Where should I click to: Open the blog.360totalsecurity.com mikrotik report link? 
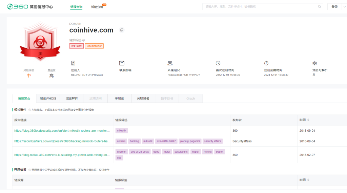[x=62, y=131]
